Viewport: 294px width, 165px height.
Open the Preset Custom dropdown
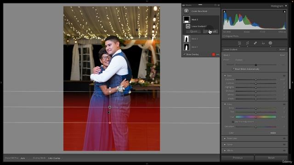click(x=239, y=60)
